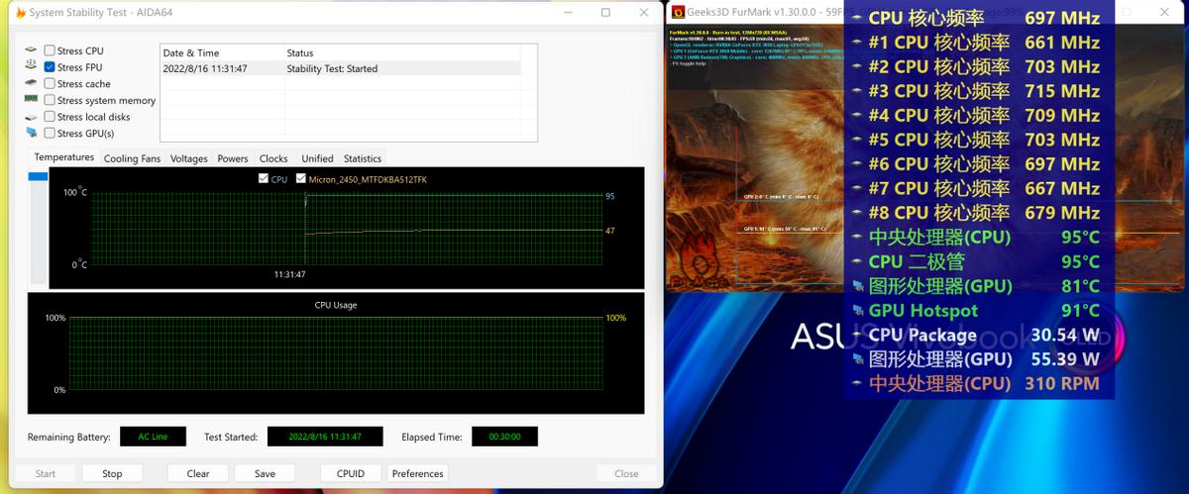Viewport: 1189px width, 494px height.
Task: Toggle the Micron_2450 temperature graph checkbox
Action: 301,179
